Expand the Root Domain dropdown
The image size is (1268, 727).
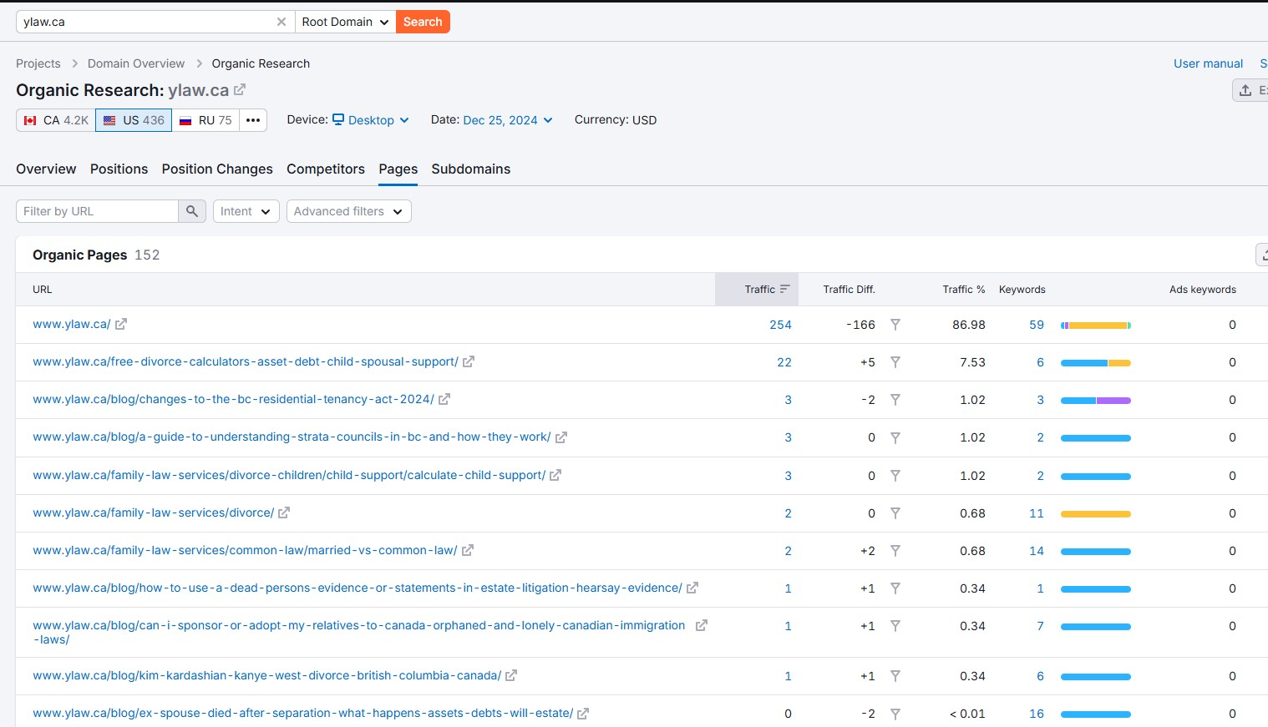pyautogui.click(x=345, y=22)
